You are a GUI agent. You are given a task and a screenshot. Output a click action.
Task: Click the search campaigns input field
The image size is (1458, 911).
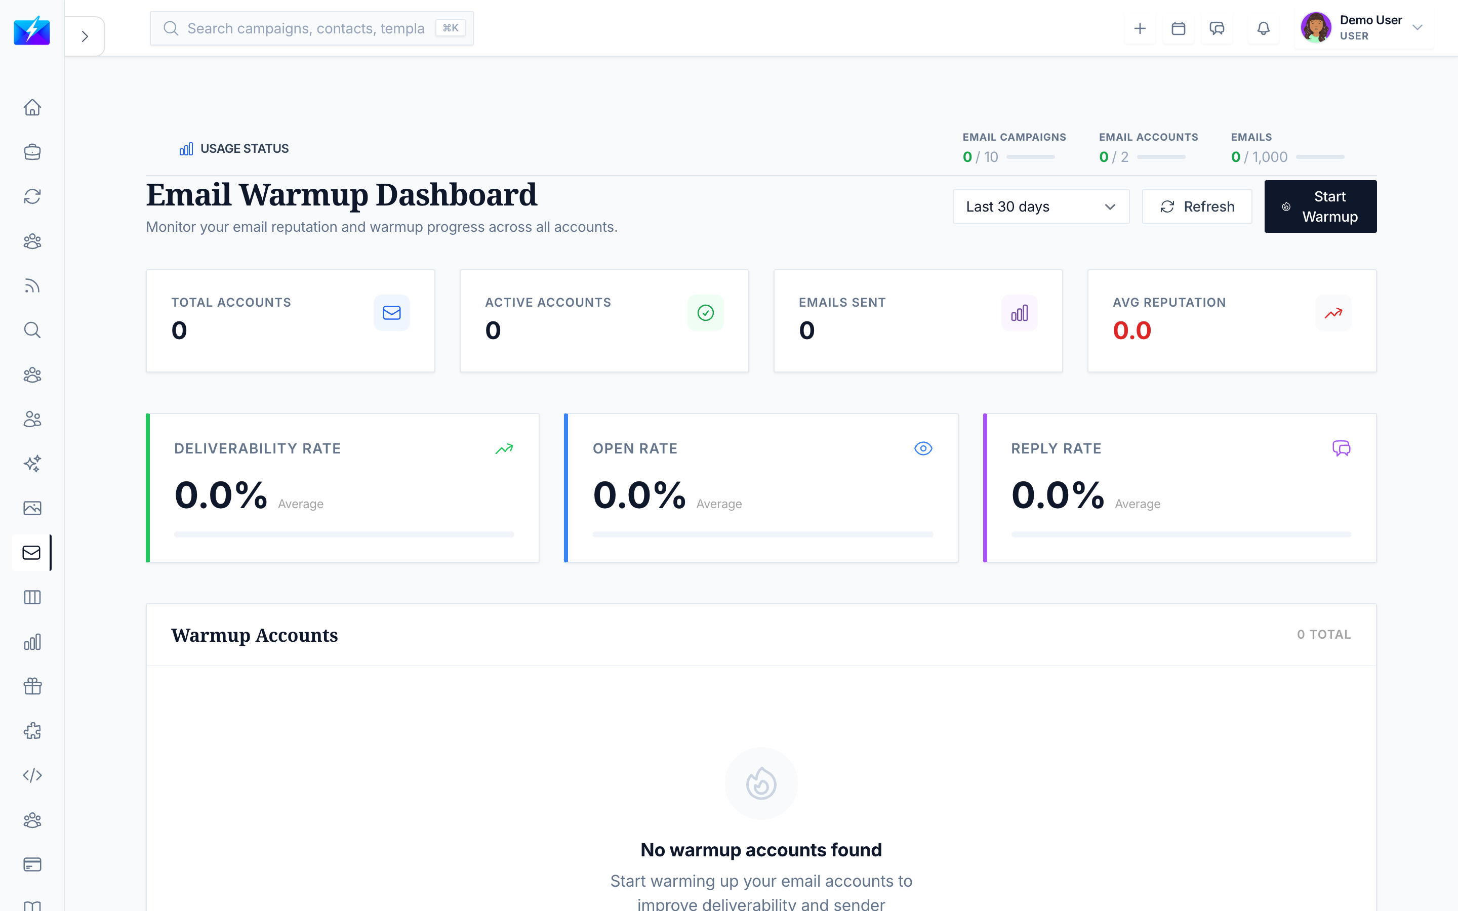pos(311,28)
